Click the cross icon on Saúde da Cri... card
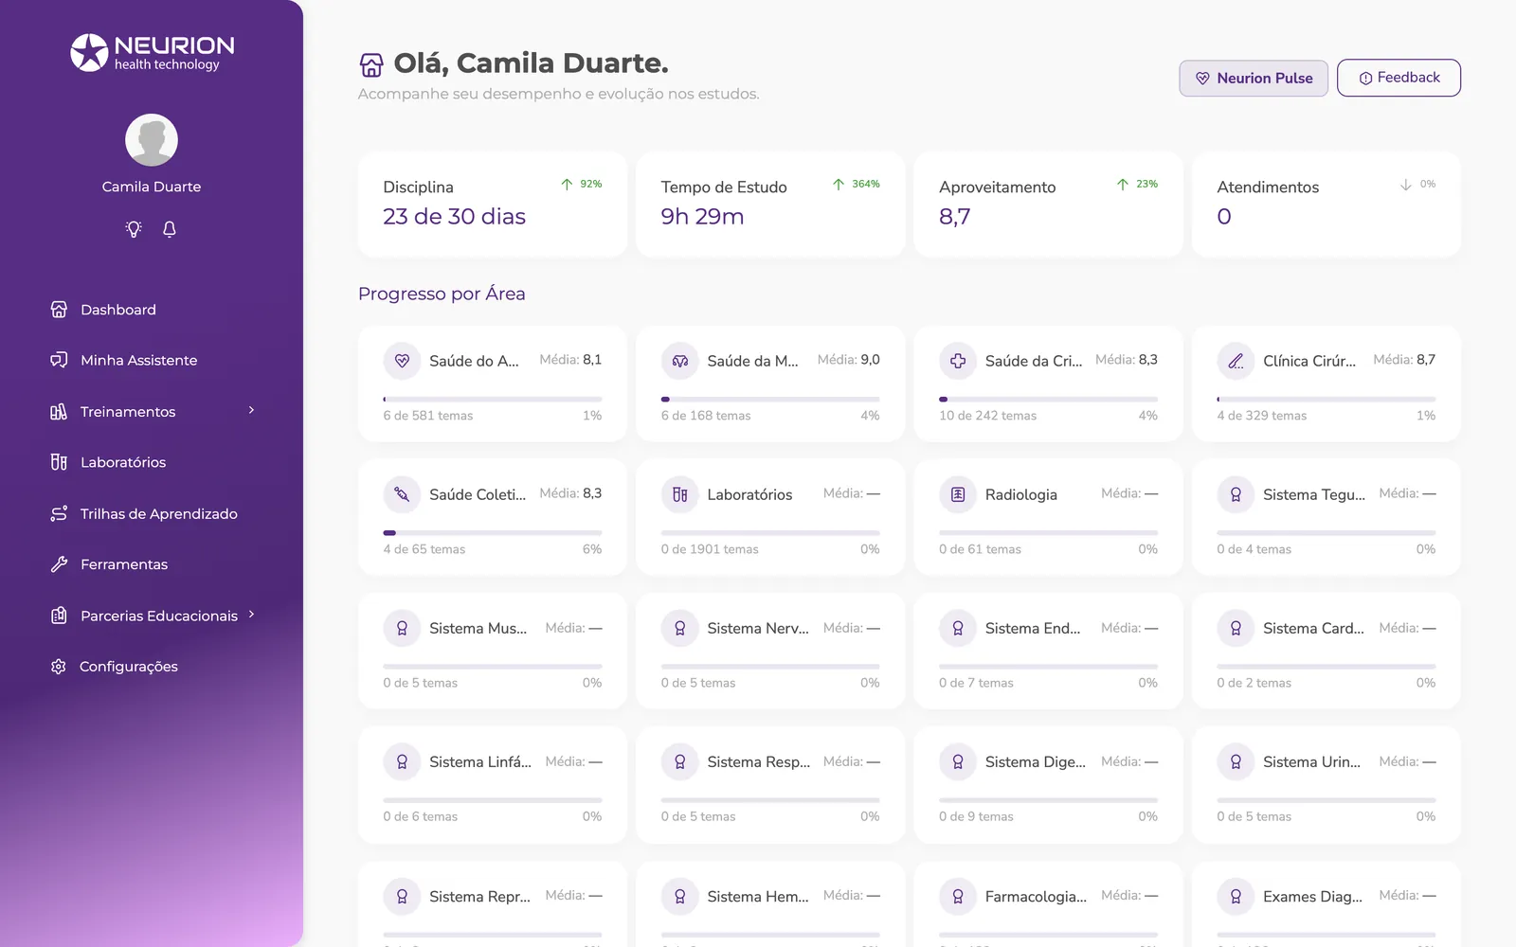Image resolution: width=1516 pixels, height=947 pixels. pyautogui.click(x=958, y=361)
